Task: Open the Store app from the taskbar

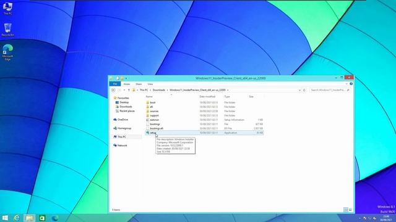Action: (42, 218)
